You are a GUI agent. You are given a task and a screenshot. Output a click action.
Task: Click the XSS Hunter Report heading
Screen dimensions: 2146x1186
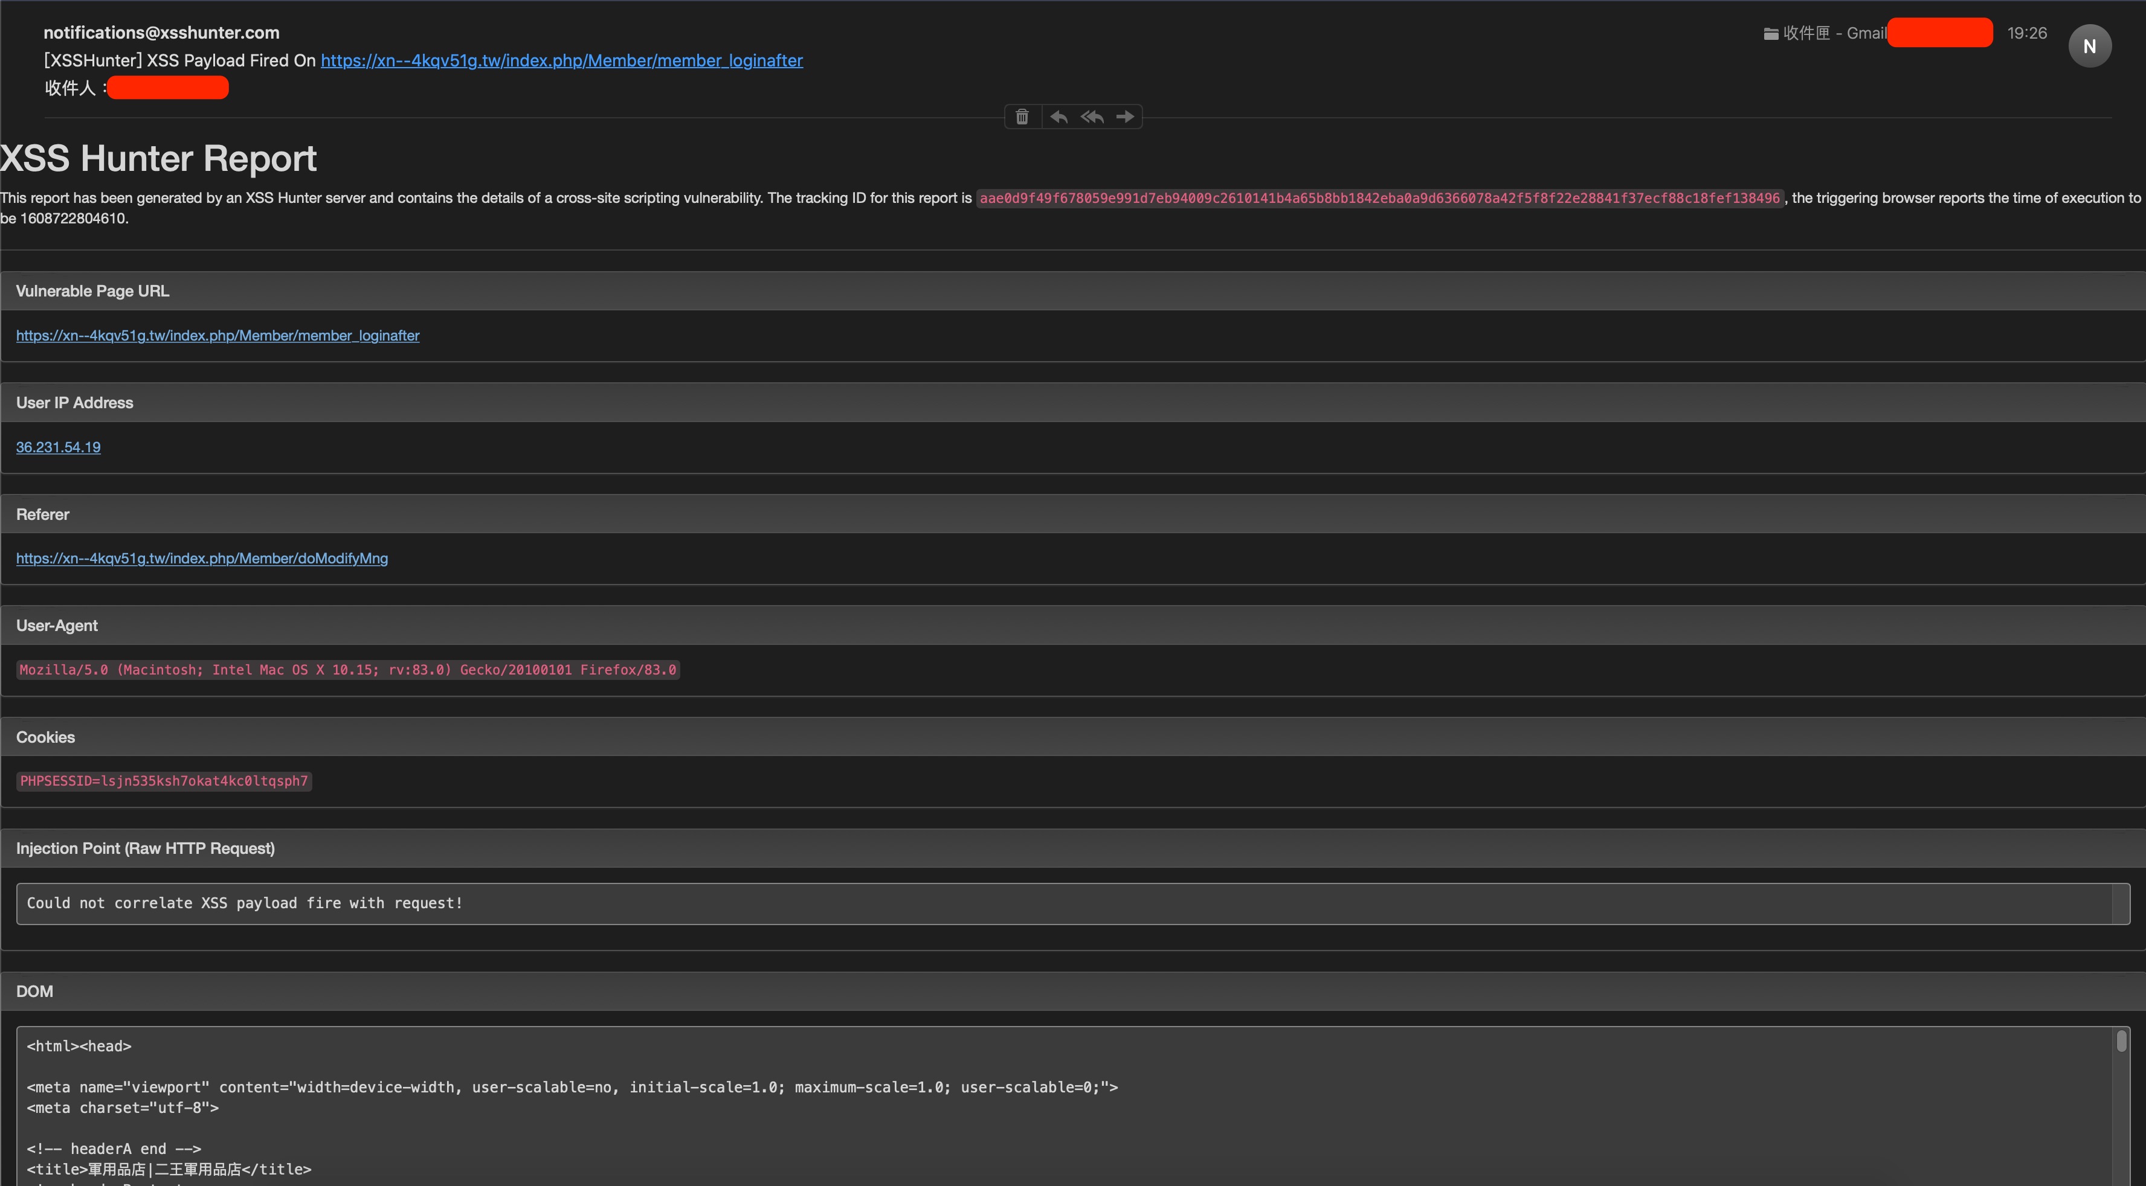tap(158, 158)
